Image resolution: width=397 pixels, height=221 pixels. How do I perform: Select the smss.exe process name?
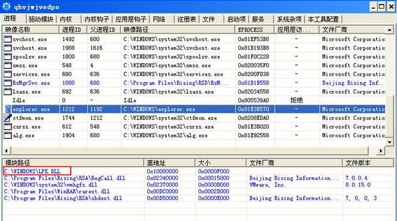pos(25,65)
